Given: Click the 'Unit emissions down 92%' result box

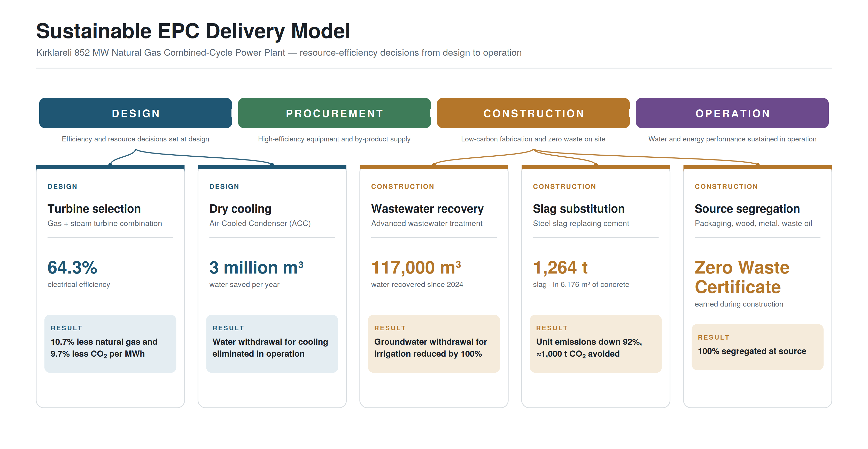Looking at the screenshot, I should 595,344.
